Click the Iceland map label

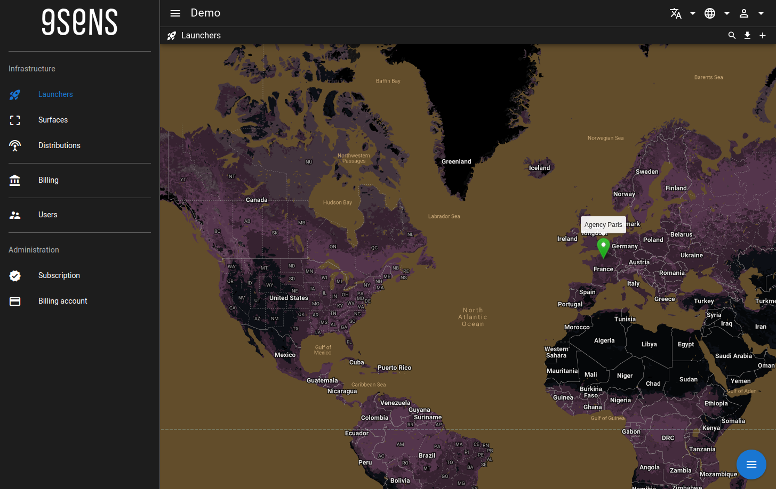[539, 168]
